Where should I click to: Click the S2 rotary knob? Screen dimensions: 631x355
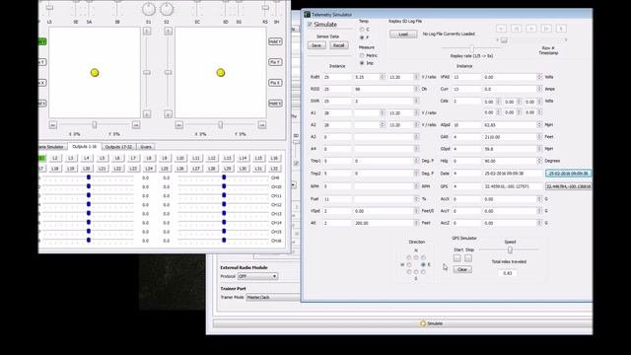click(167, 9)
